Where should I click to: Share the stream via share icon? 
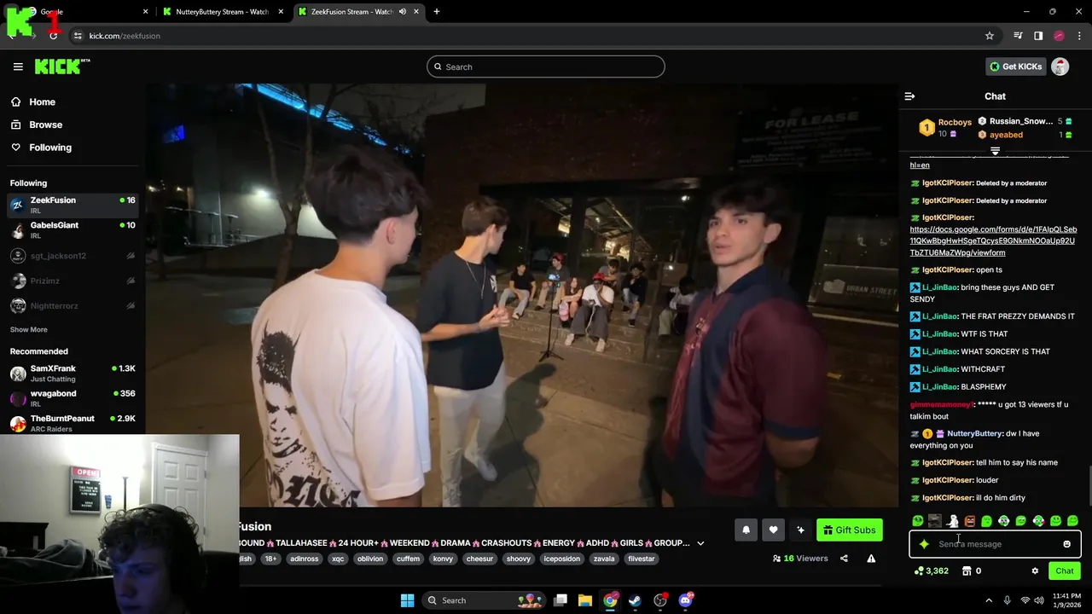[x=844, y=559]
